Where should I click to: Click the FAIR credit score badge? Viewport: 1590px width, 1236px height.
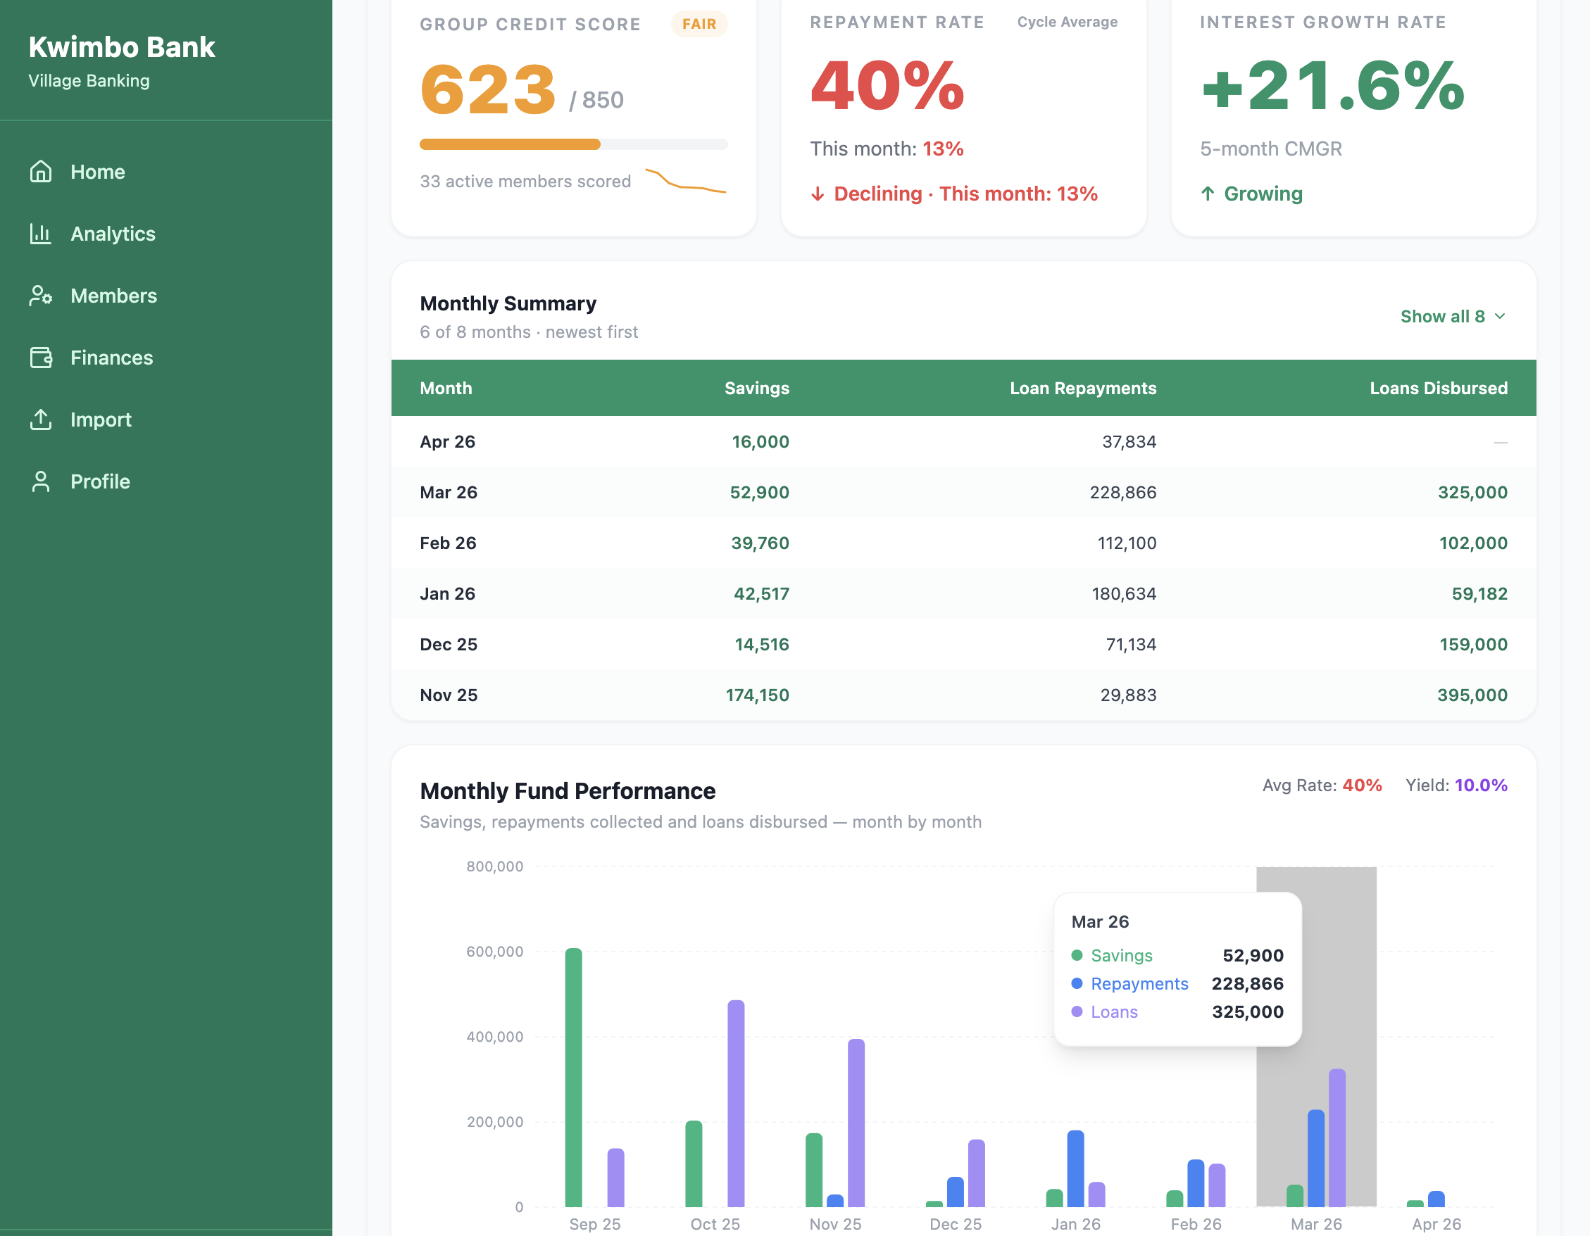tap(699, 24)
